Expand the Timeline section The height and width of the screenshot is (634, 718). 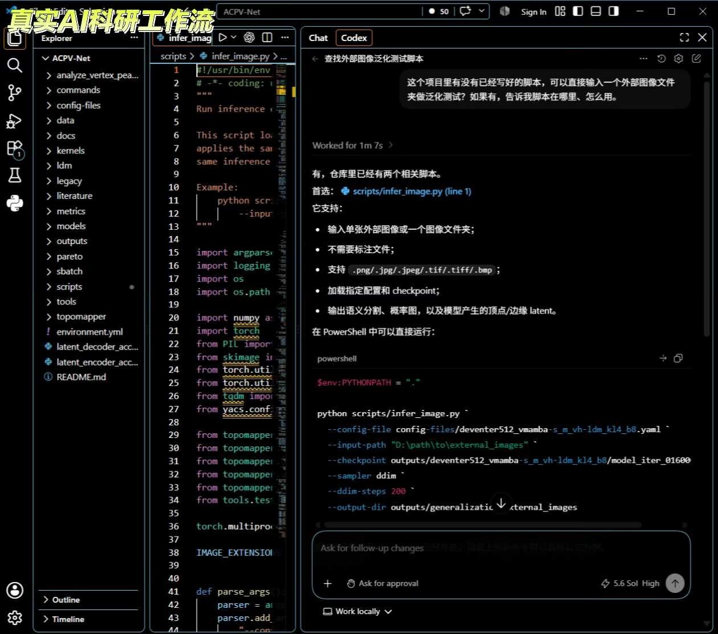point(88,619)
